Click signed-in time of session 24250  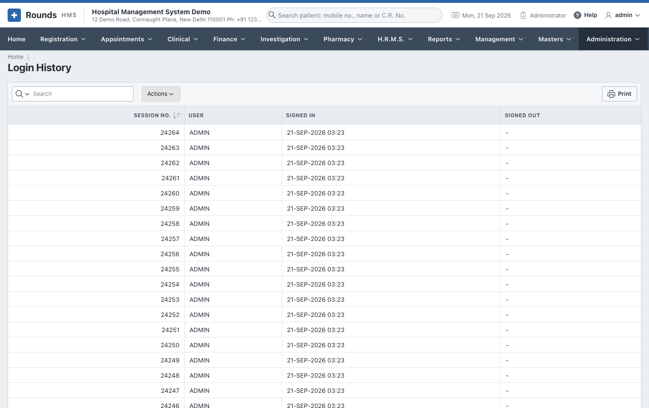(315, 345)
